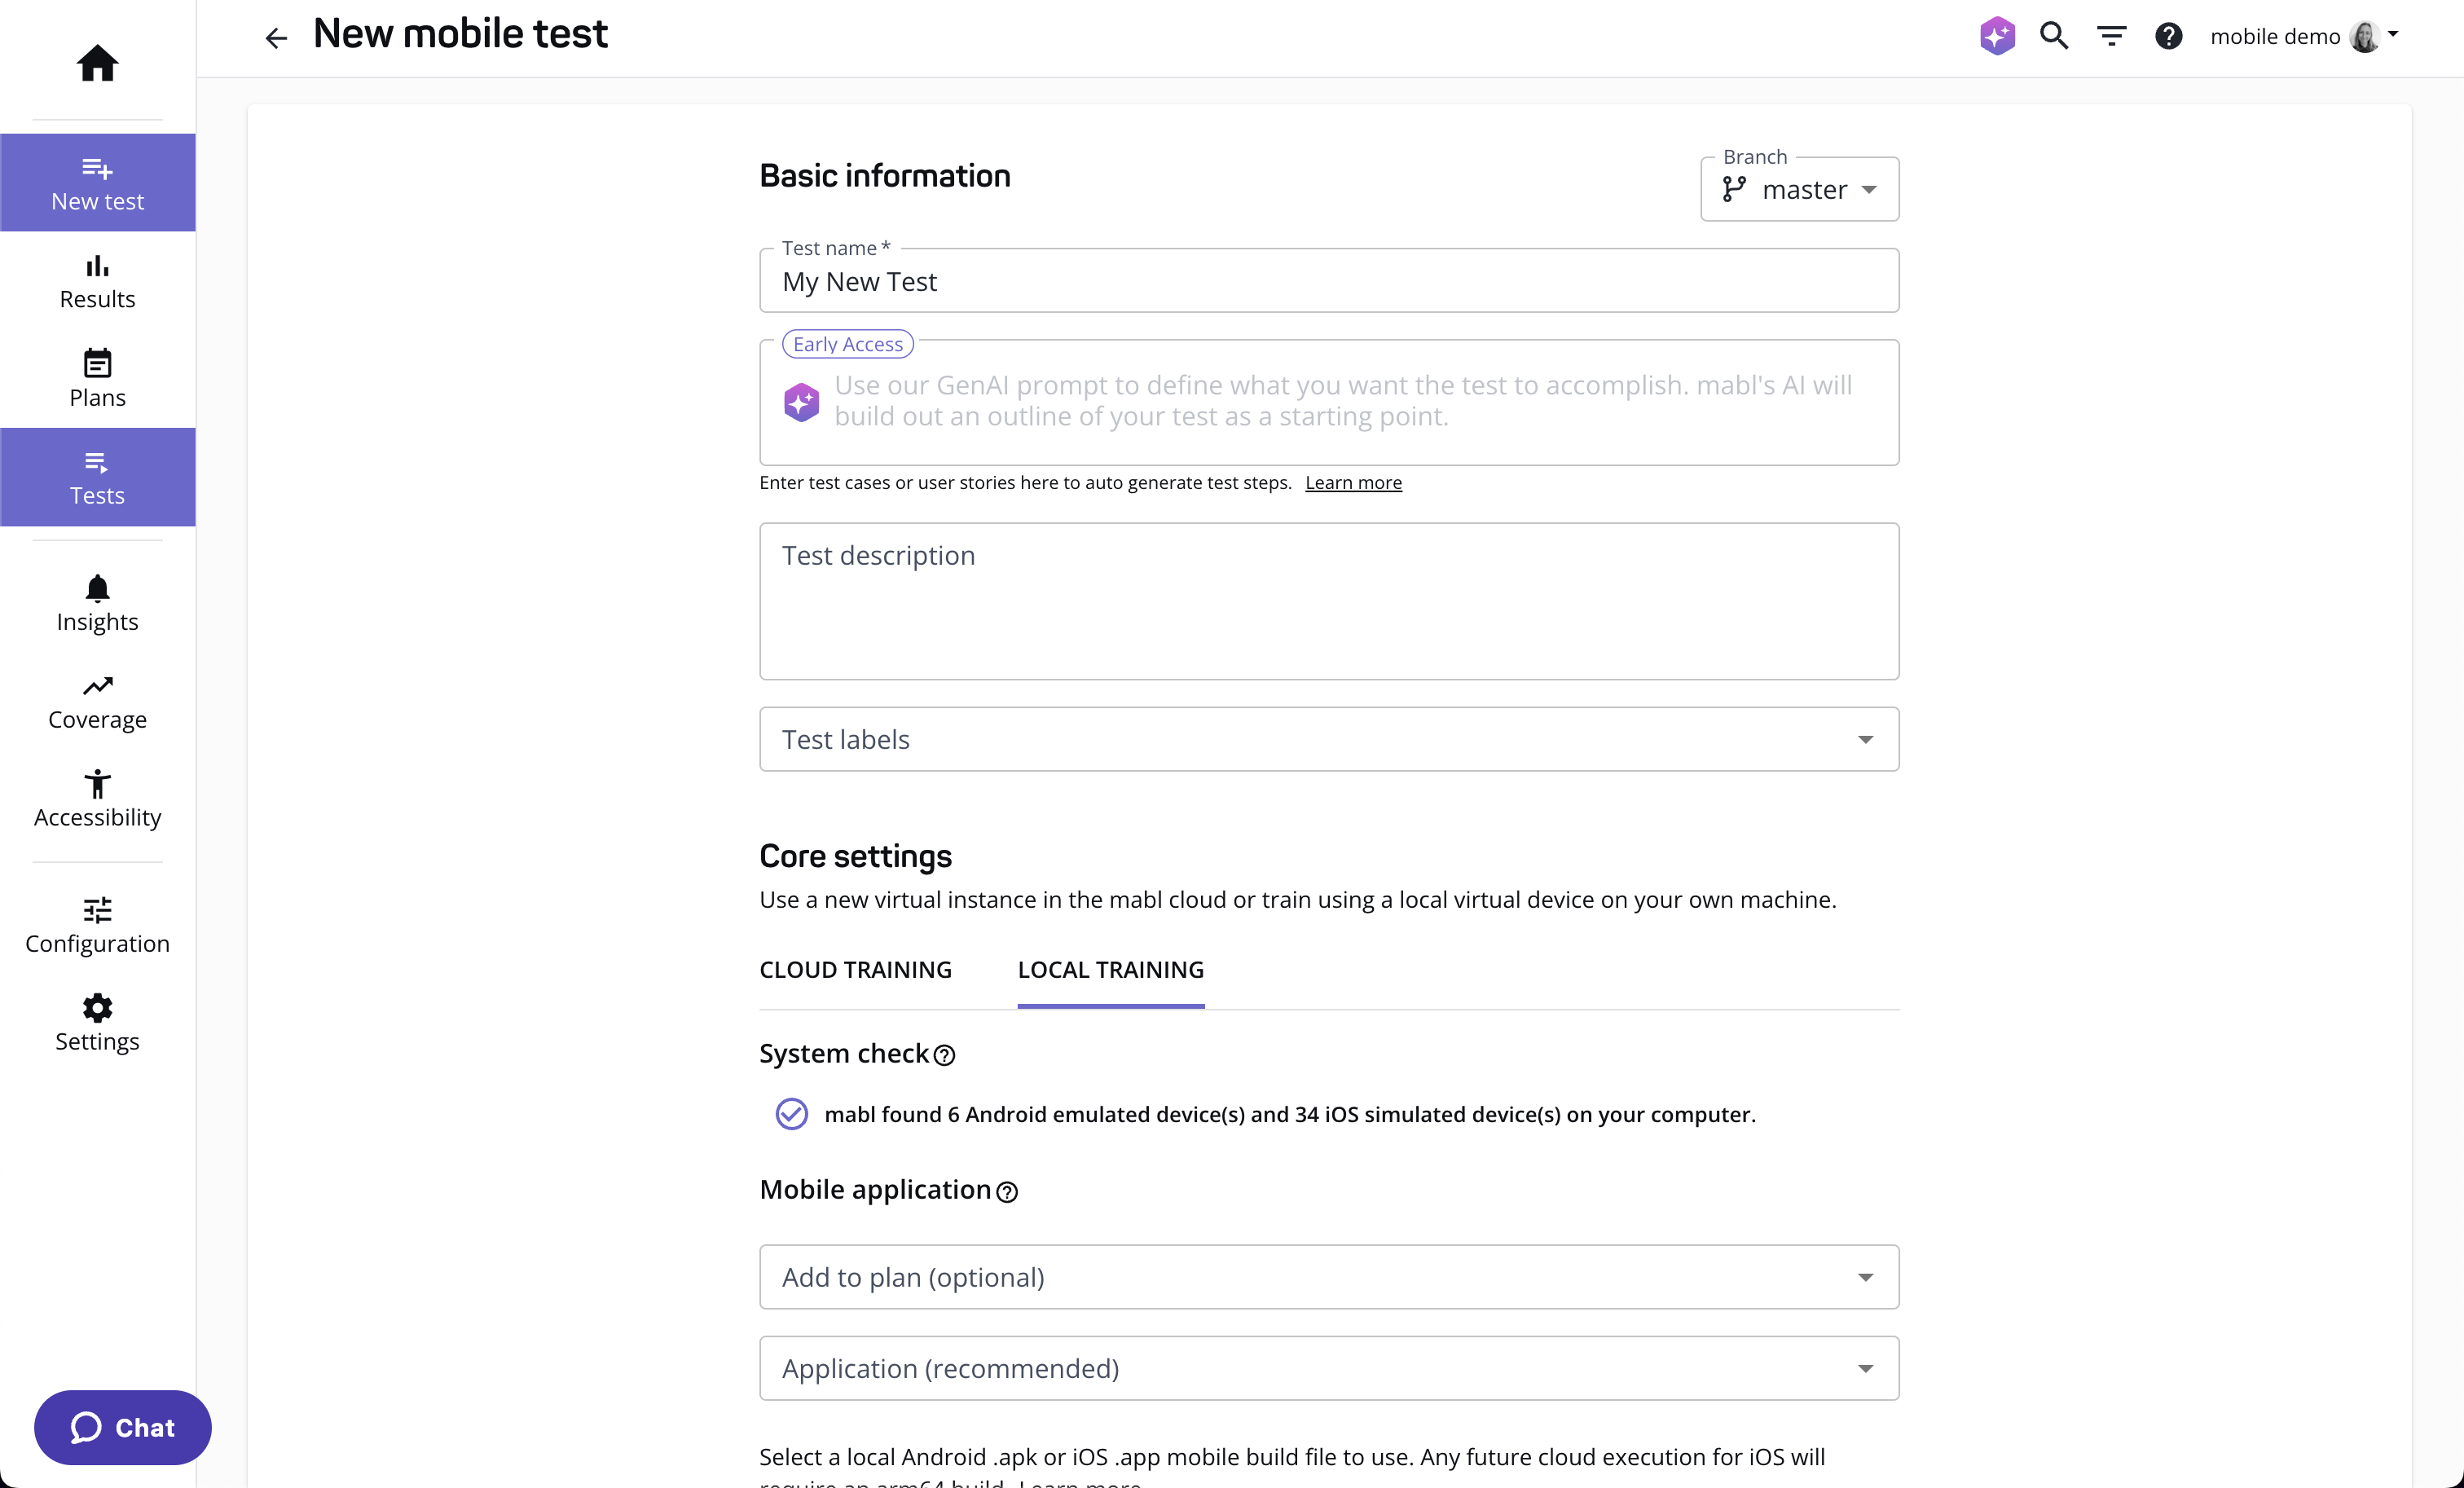Screen dimensions: 2464x1488
Task: Follow the Learn more link under prompt
Action: pos(1353,482)
